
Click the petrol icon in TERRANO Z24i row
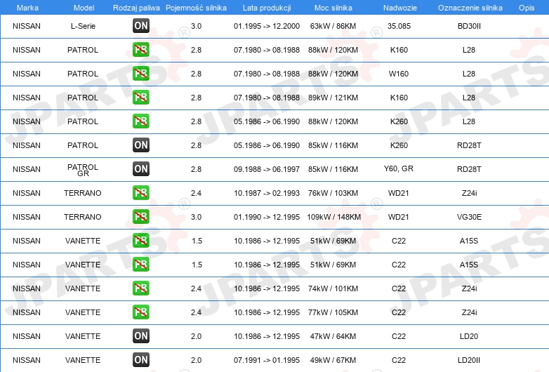(141, 193)
